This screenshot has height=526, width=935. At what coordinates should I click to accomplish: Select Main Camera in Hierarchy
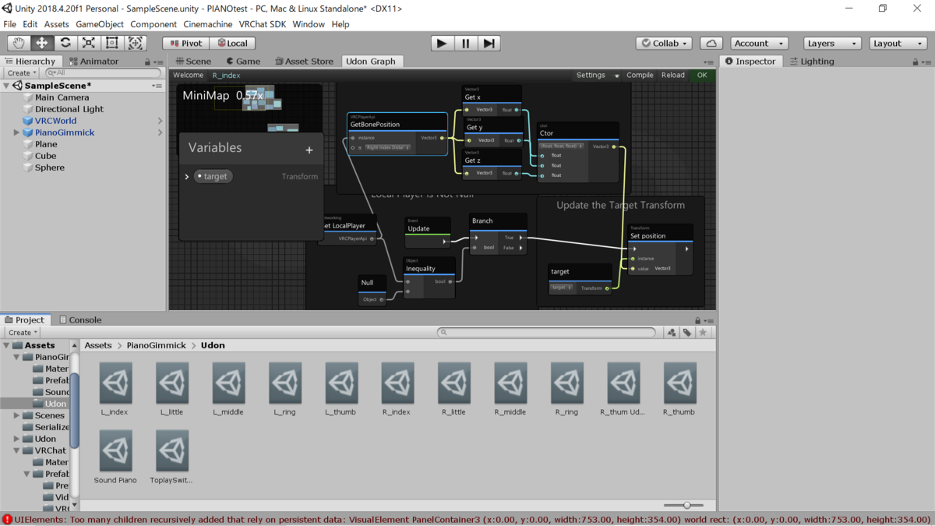click(62, 97)
